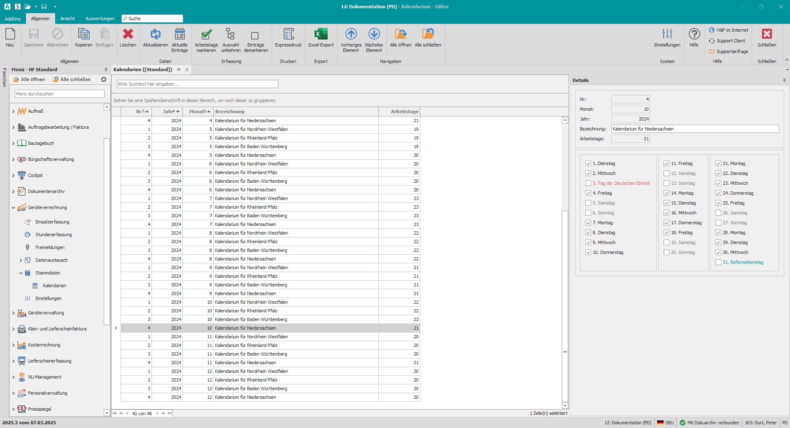Open Einstellungen in System group
The width and height of the screenshot is (790, 428).
tap(667, 35)
